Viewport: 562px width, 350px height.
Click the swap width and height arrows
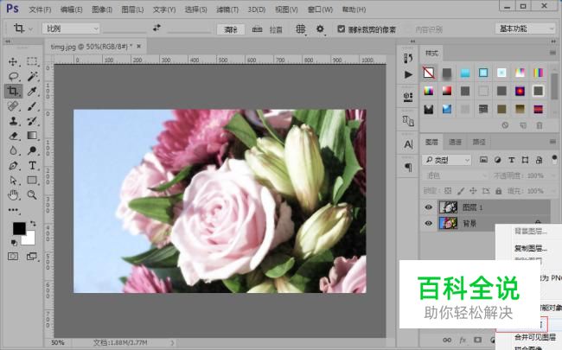(156, 28)
